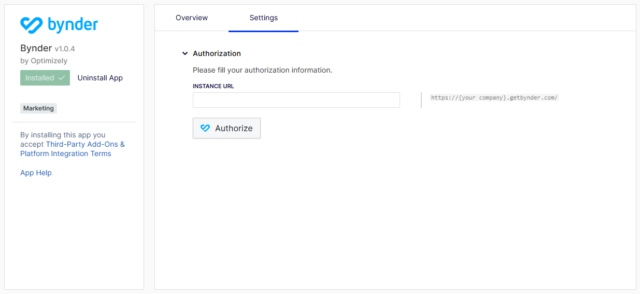Screen dimensions: 640x294
Task: Open the App Help link
Action: click(36, 173)
